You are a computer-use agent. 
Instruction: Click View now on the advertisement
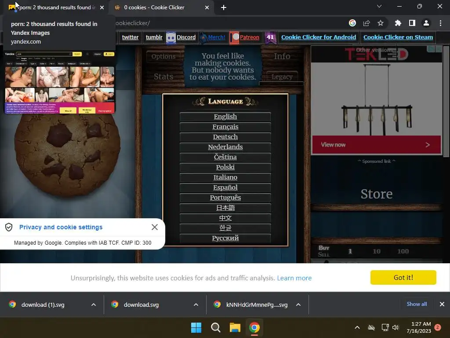coord(376,145)
